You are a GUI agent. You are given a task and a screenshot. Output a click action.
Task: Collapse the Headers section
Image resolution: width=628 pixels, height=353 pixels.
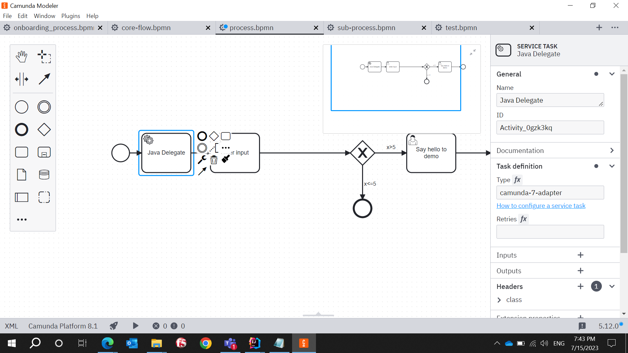(612, 286)
